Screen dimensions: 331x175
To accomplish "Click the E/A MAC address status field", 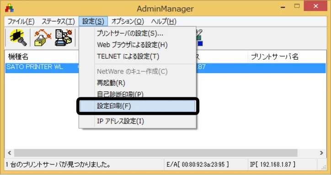I will point(206,164).
